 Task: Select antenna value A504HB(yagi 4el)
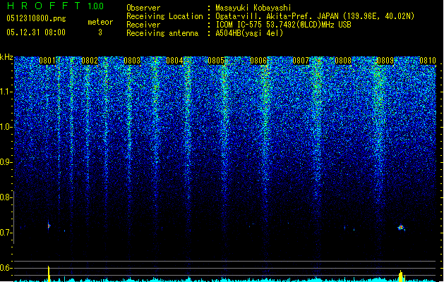249,33
